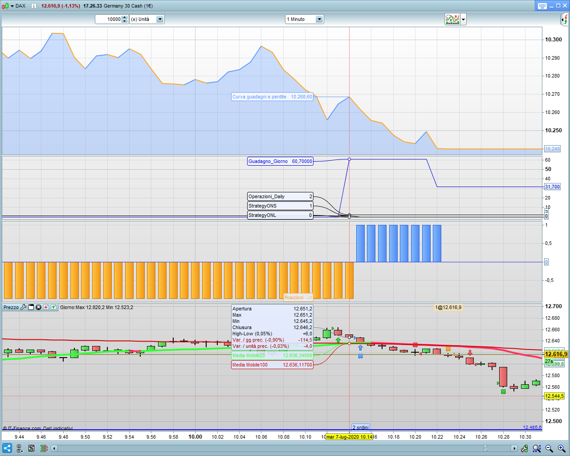Move the Prezzo panel down with red arrow
The width and height of the screenshot is (570, 456).
click(46, 307)
